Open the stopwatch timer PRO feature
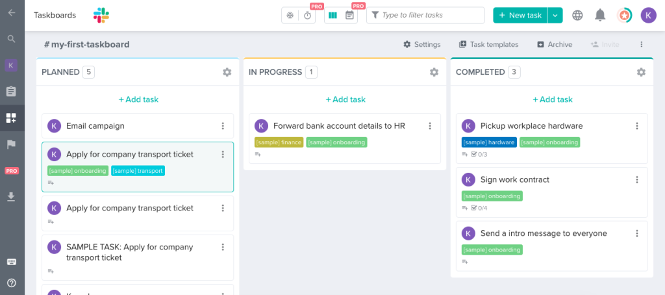Image resolution: width=665 pixels, height=295 pixels. 307,16
